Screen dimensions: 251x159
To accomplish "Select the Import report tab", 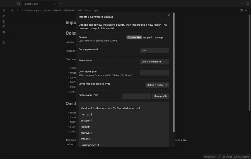I will [x=39, y=4].
